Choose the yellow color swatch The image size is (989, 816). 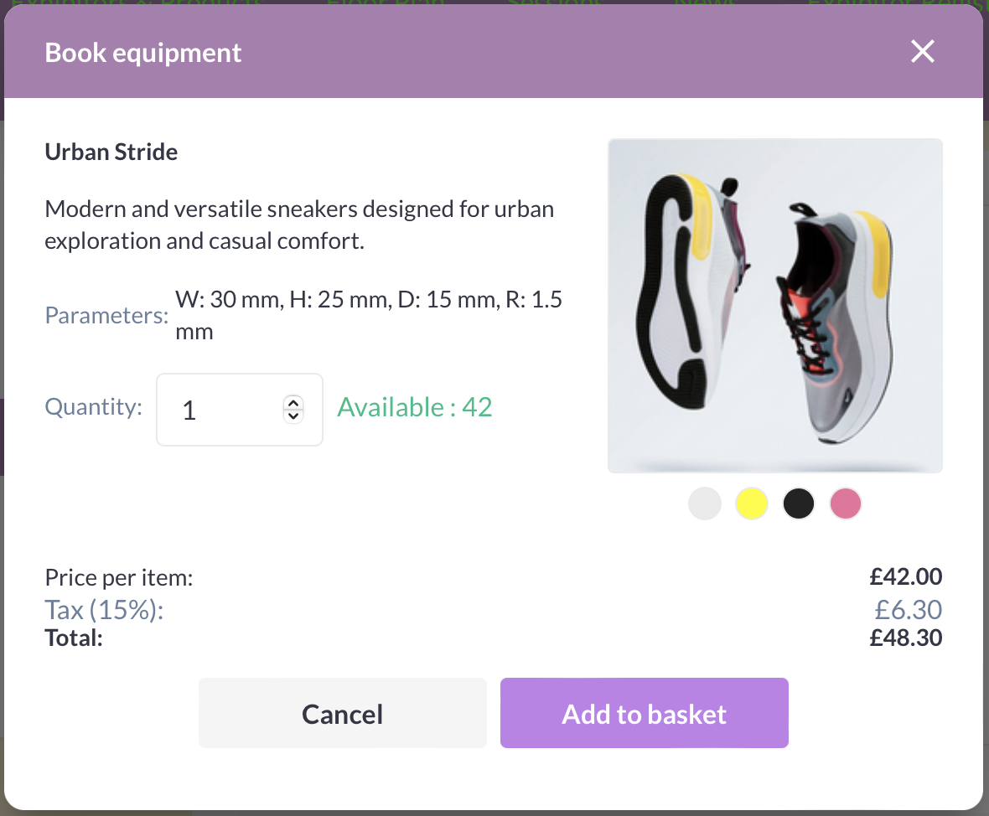tap(752, 504)
